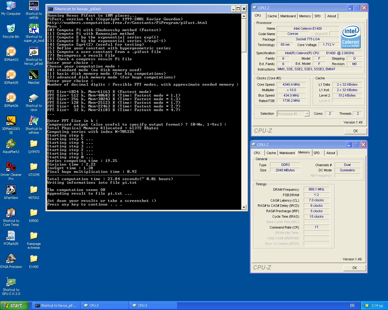Launch the 3DMark05 shortcut

[11, 77]
